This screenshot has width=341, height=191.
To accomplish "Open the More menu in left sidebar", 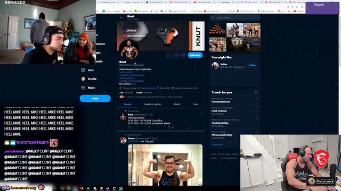I will 88,88.
